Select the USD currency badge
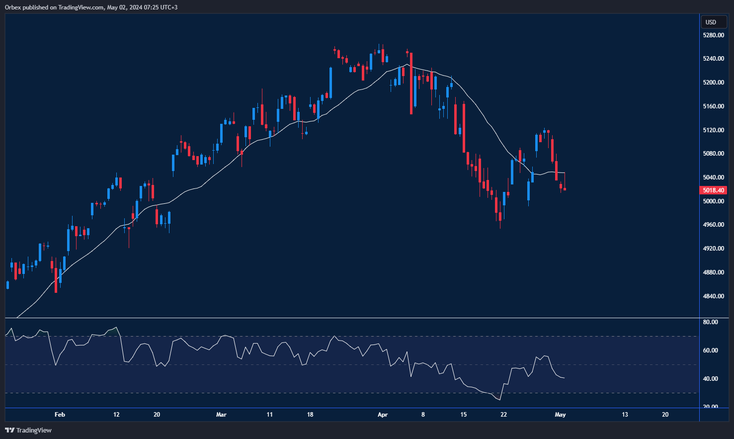The image size is (734, 439). pos(713,22)
